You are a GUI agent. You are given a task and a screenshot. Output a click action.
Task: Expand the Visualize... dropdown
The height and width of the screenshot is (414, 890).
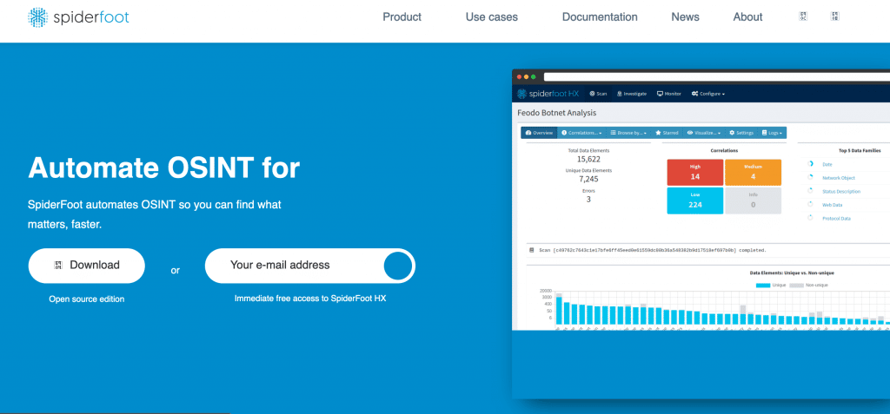pyautogui.click(x=703, y=133)
